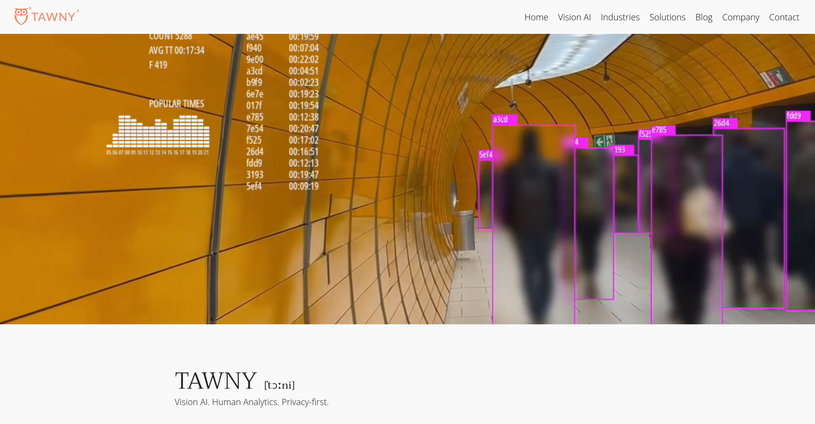Click the Privacy-first tagline text
Image resolution: width=815 pixels, height=424 pixels.
click(x=251, y=402)
